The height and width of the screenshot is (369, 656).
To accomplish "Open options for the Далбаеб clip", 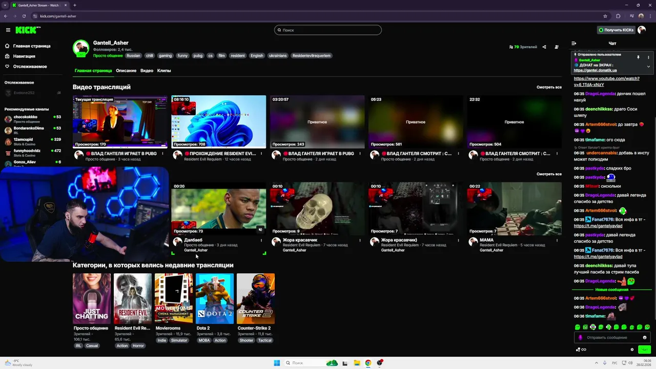I will 261,240.
